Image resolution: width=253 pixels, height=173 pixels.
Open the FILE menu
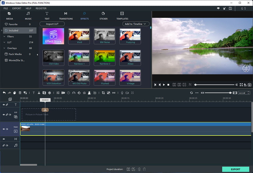[6, 9]
